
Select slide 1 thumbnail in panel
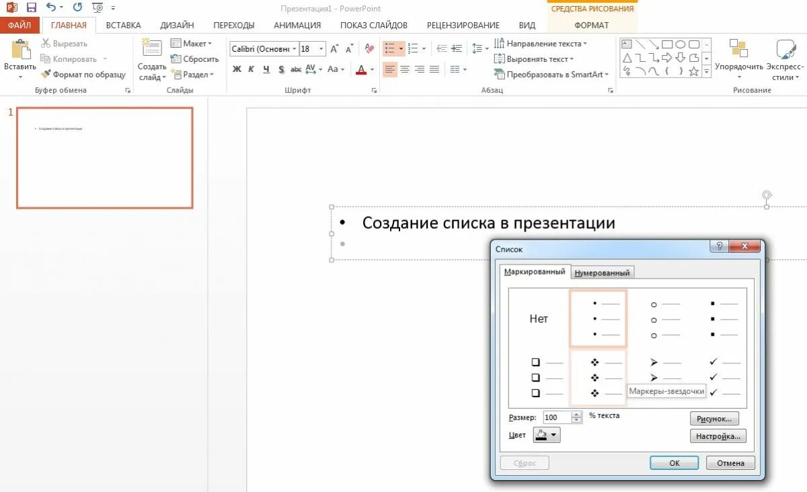[x=105, y=157]
